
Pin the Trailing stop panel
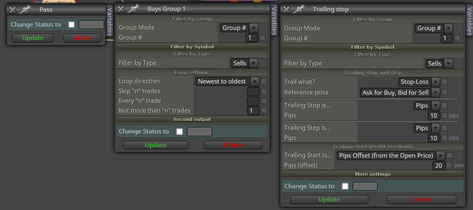pos(299,9)
